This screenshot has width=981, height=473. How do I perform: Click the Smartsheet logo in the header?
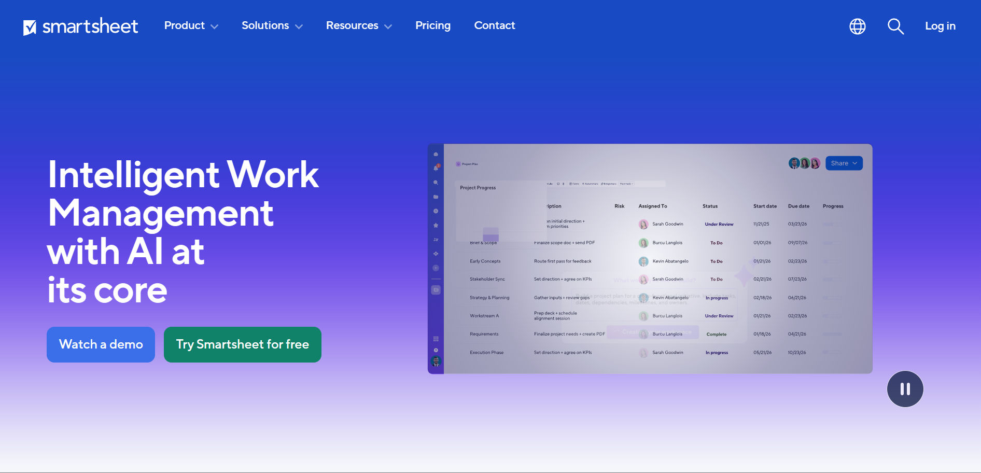coord(81,26)
